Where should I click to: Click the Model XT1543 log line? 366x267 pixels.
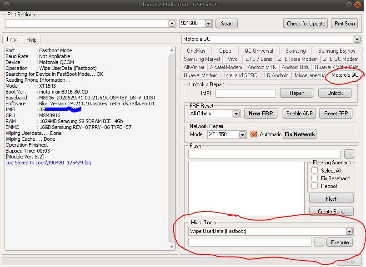pos(30,86)
